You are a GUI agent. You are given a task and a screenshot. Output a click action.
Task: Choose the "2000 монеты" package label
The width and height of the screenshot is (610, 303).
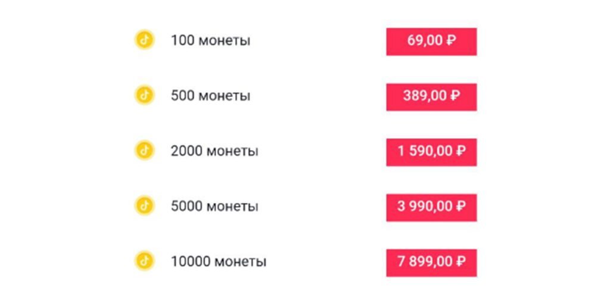214,151
